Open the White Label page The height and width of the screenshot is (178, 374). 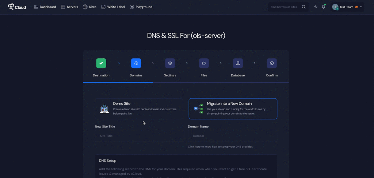coord(113,7)
